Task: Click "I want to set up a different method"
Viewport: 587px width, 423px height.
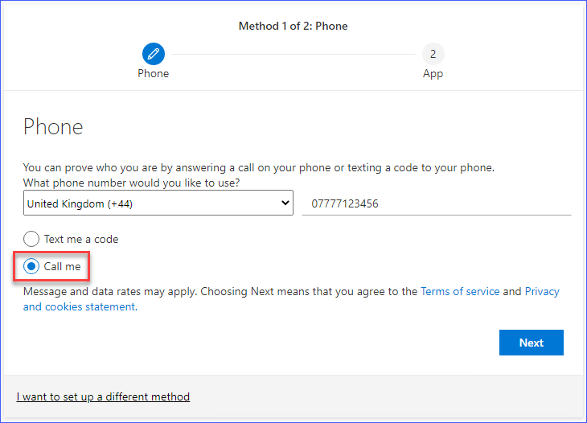Action: pos(103,396)
